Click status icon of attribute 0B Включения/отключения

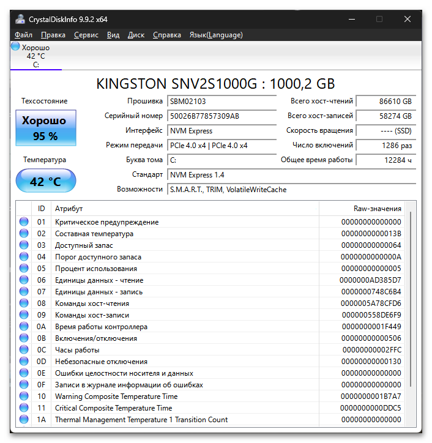click(24, 338)
